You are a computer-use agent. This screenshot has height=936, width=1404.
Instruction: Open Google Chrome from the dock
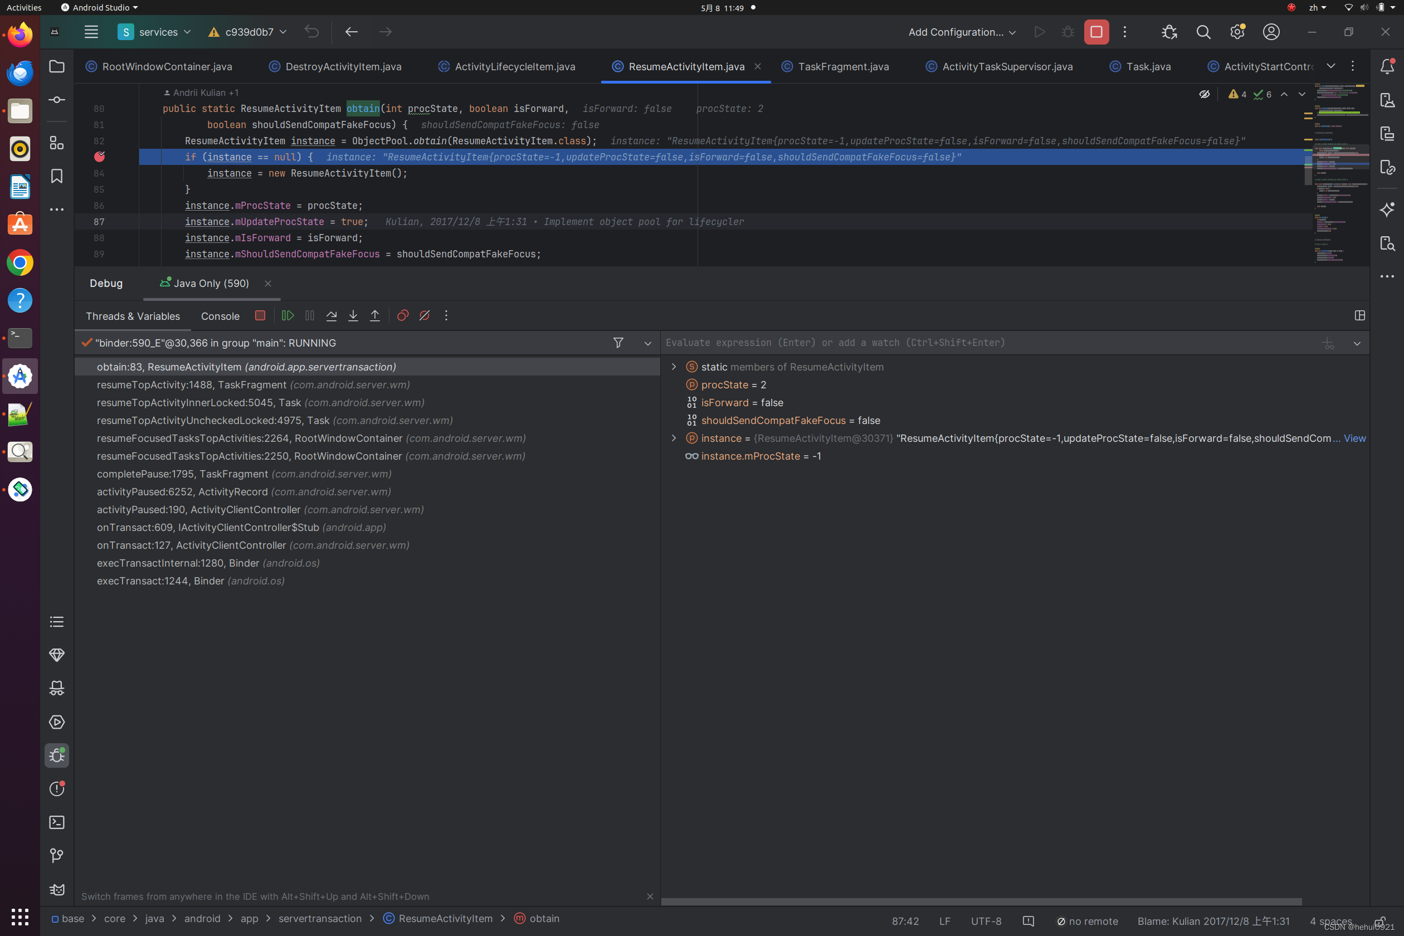[x=19, y=263]
